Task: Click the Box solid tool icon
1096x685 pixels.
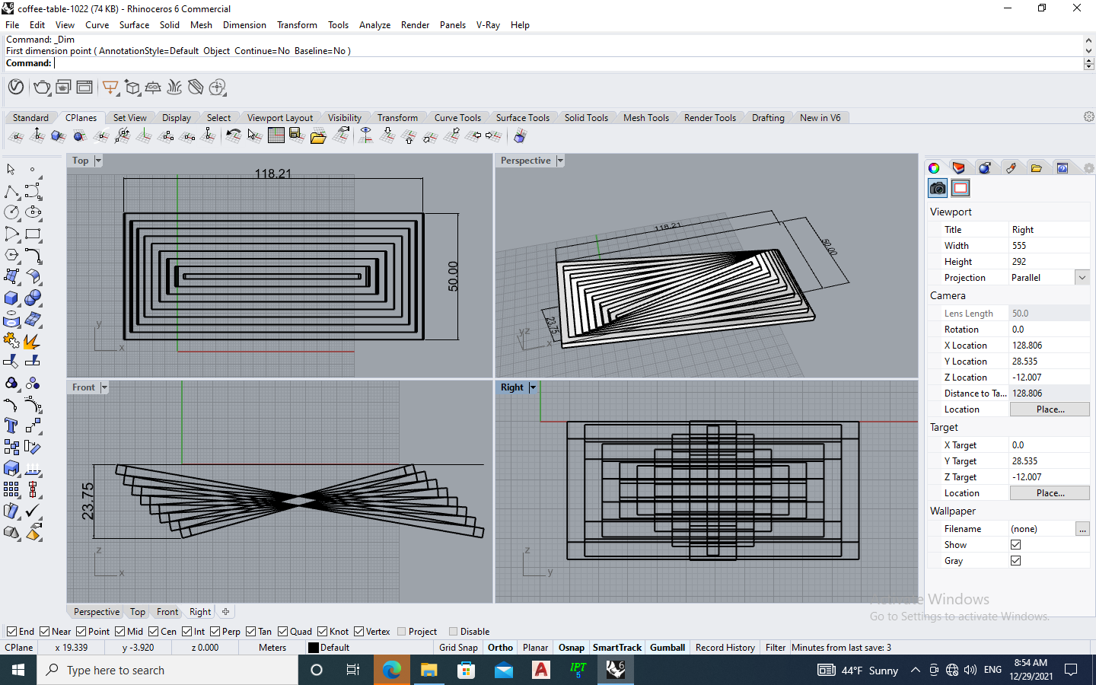Action: coord(11,298)
